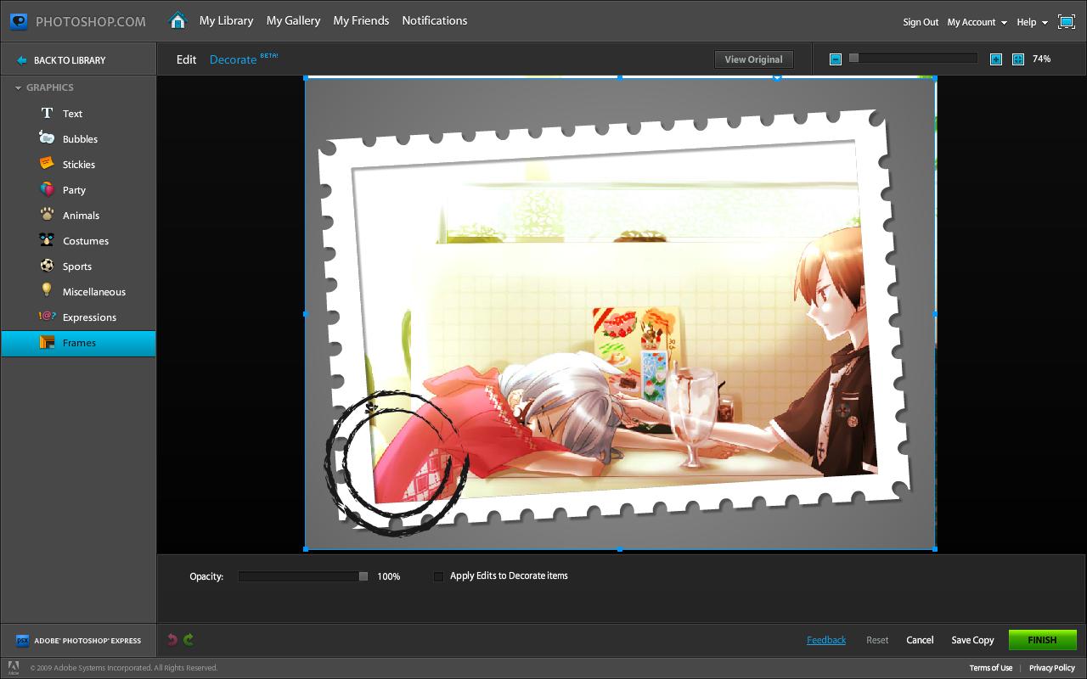Select the Expressions category label
This screenshot has width=1087, height=679.
(89, 317)
